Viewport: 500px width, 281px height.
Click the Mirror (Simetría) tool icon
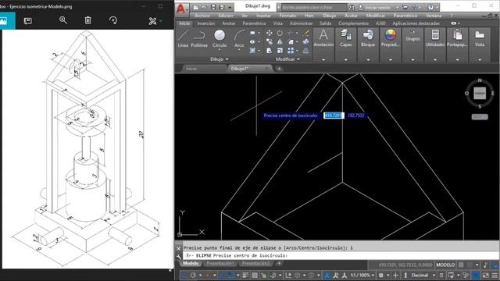(280, 41)
